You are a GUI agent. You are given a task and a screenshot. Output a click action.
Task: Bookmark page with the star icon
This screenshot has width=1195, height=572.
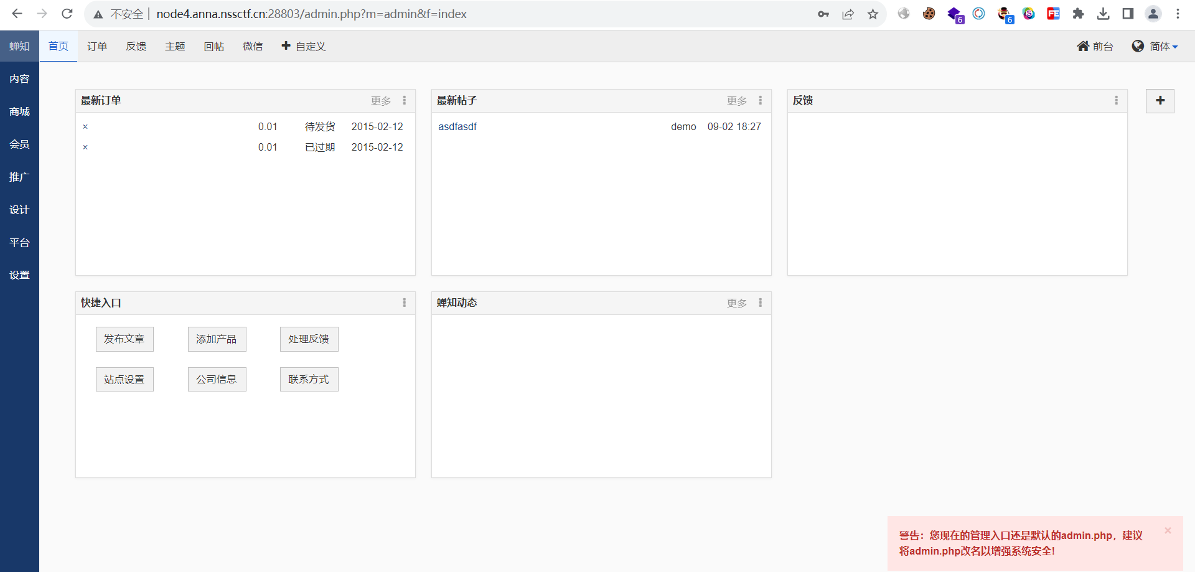tap(873, 14)
